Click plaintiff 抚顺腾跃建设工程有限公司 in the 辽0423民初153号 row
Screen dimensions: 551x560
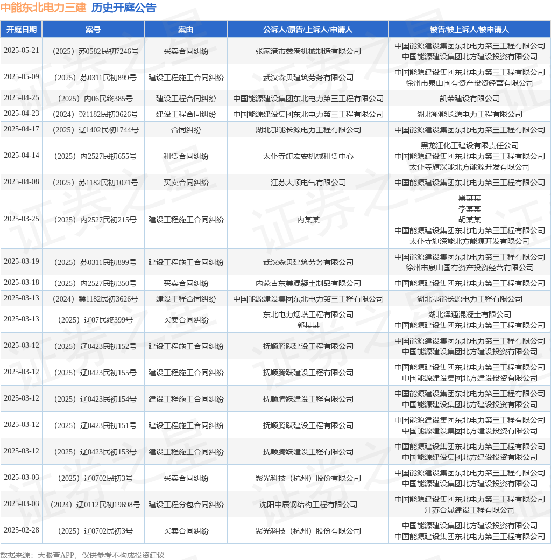(x=308, y=452)
